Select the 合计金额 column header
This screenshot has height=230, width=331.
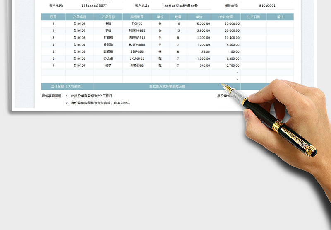(225, 17)
